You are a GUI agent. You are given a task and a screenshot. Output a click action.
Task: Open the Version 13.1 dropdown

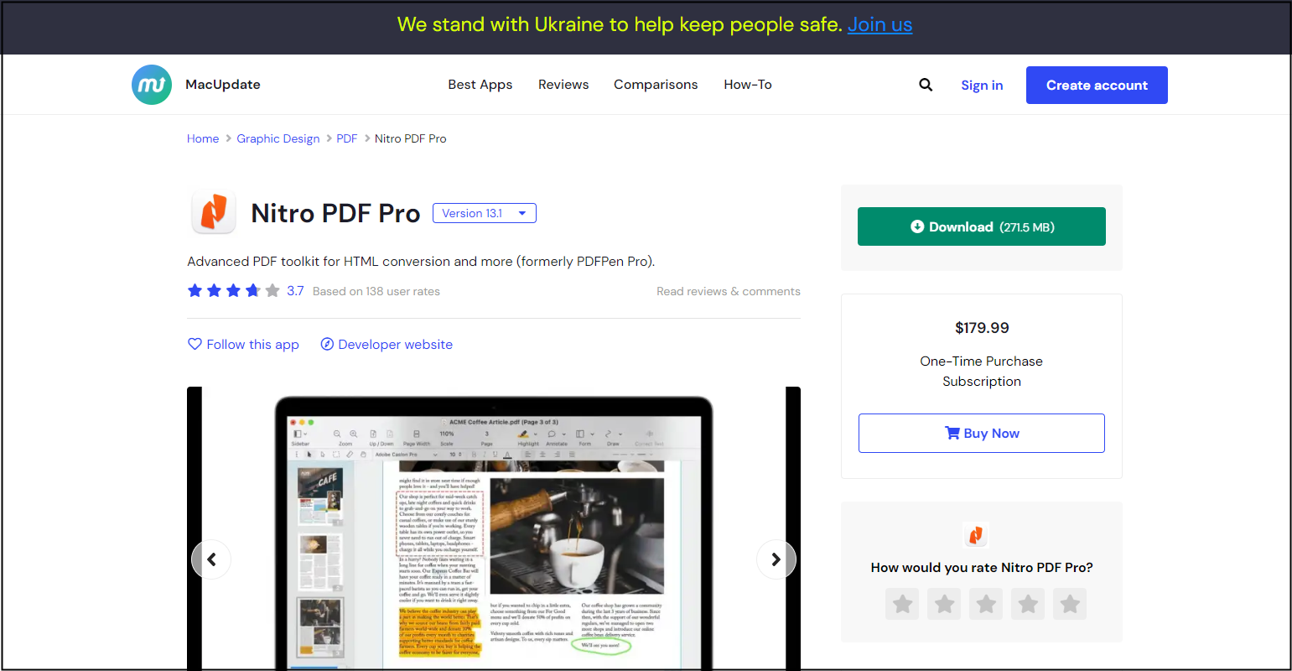(485, 213)
